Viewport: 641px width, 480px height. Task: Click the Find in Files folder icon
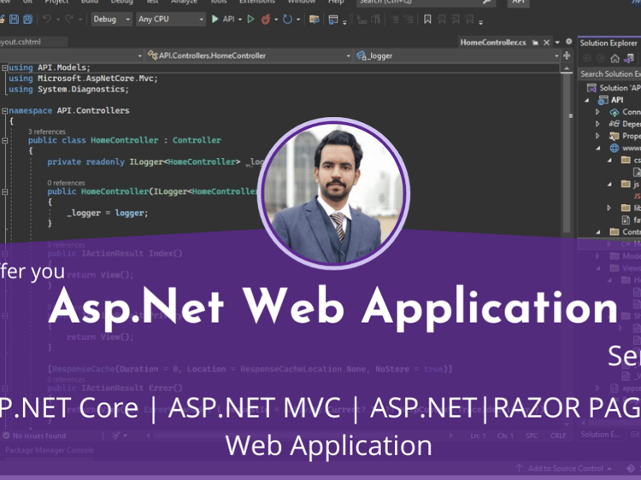[314, 19]
